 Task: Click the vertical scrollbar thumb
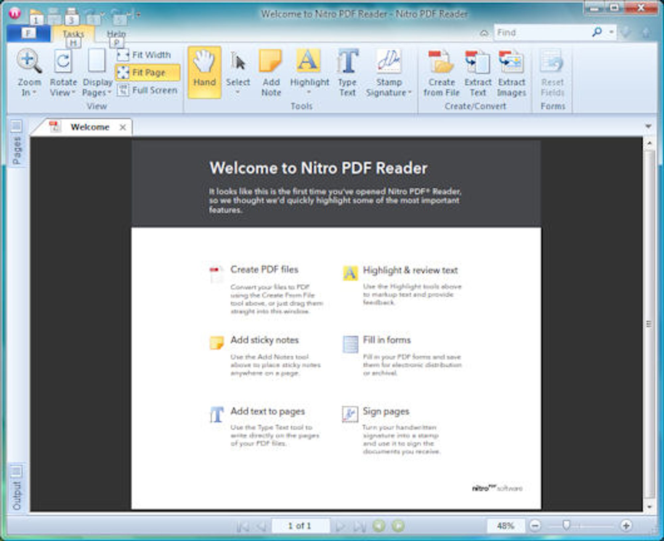coord(649,324)
